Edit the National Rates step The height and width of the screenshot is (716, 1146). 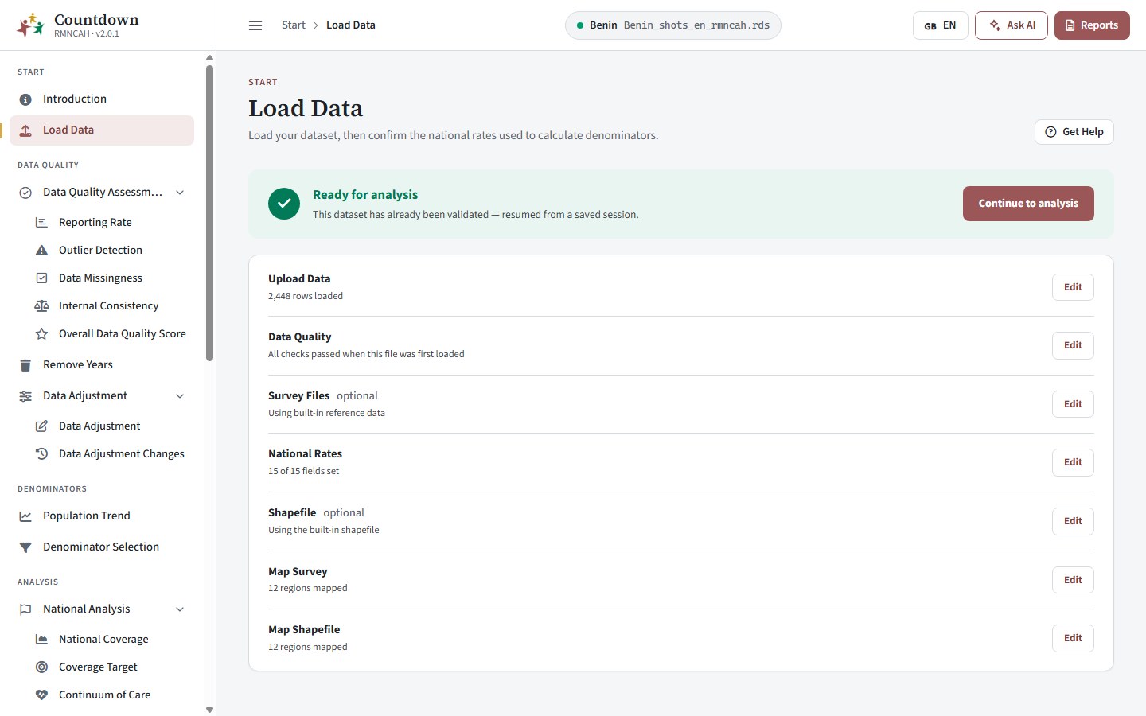click(1073, 462)
